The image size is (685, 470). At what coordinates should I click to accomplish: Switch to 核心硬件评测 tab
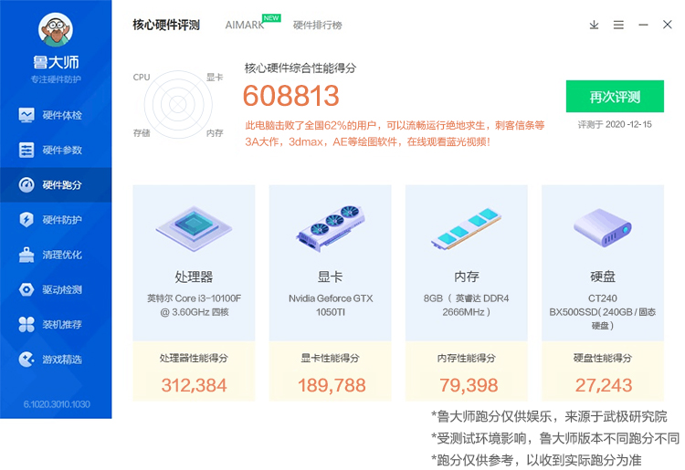[166, 25]
